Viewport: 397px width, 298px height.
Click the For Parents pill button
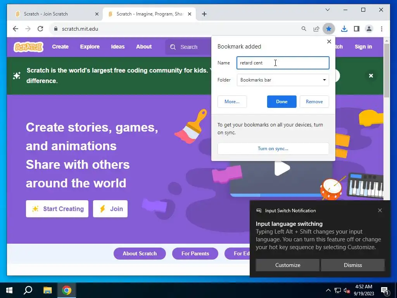(195, 253)
